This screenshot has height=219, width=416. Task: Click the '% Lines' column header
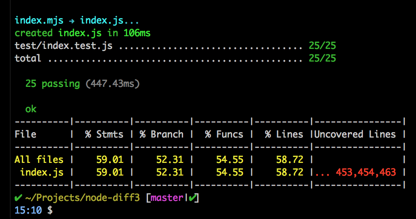[x=284, y=134]
